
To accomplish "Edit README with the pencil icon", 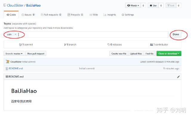I will click(x=178, y=77).
